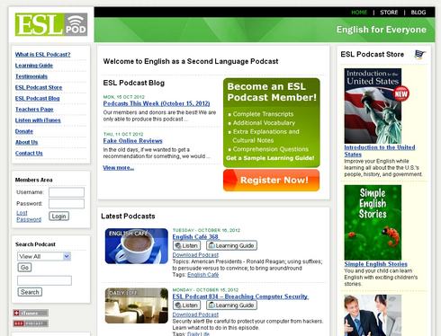Click Listen button for ESL Podcast 834
Viewport: 441px width, 336px height.
point(186,305)
